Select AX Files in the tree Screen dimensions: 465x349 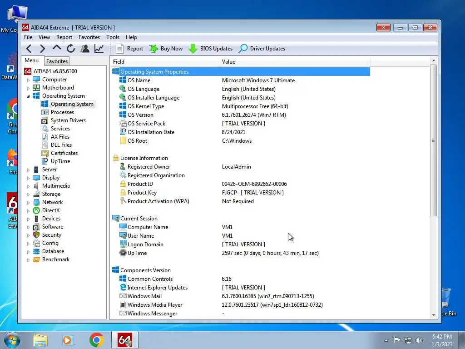tap(60, 136)
